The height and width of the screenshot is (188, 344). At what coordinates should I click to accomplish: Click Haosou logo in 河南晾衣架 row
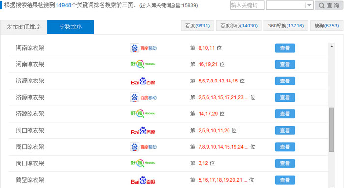[x=143, y=64]
